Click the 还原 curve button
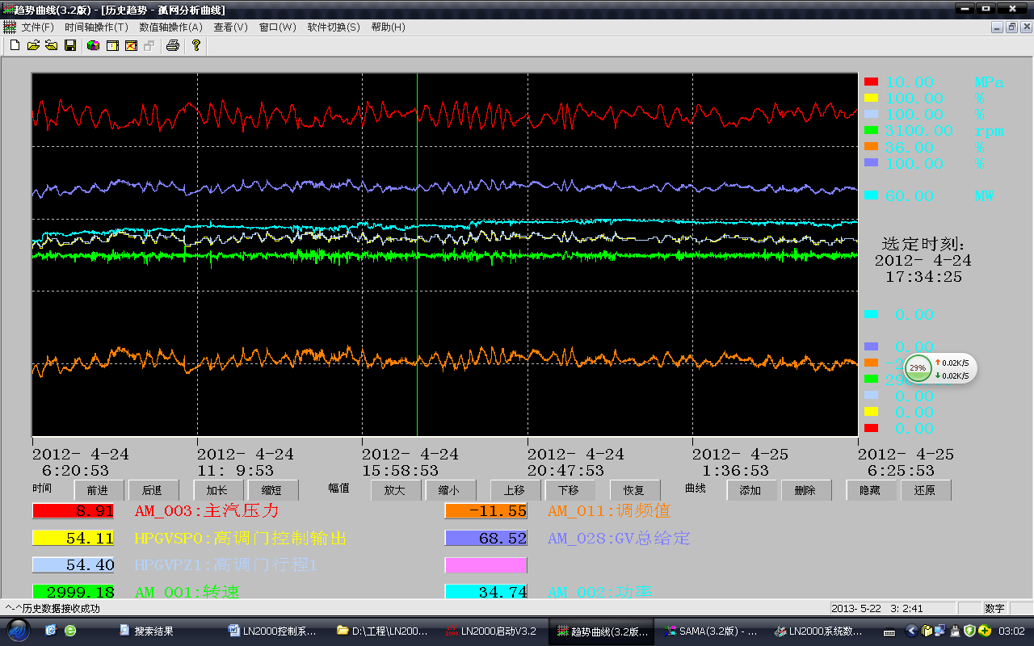The width and height of the screenshot is (1034, 646). coord(926,490)
